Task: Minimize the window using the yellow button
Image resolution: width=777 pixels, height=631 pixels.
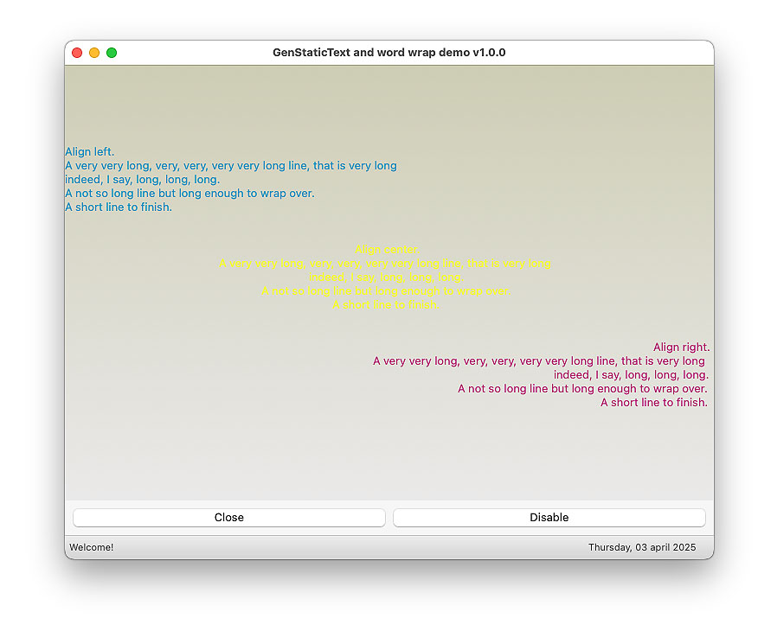Action: click(x=94, y=53)
